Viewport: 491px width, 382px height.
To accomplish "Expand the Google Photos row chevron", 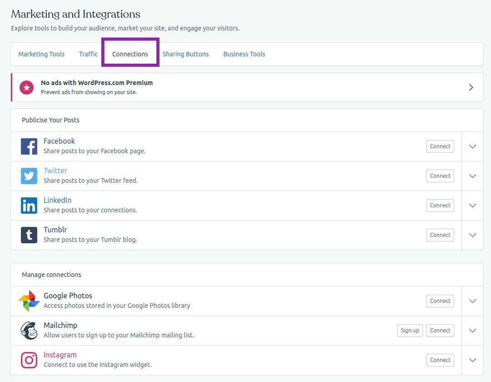I will pos(472,301).
